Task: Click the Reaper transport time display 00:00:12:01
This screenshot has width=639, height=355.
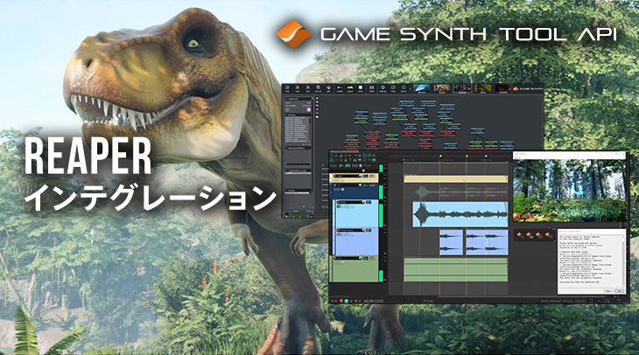Action: [x=374, y=301]
